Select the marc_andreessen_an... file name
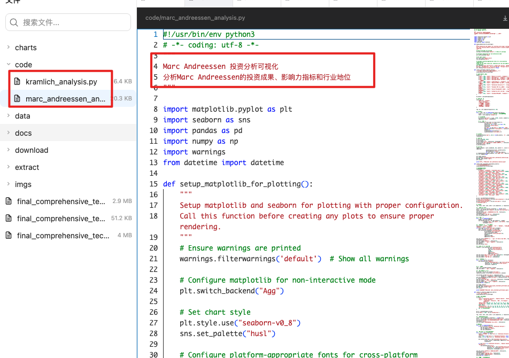Image resolution: width=509 pixels, height=358 pixels. point(65,99)
